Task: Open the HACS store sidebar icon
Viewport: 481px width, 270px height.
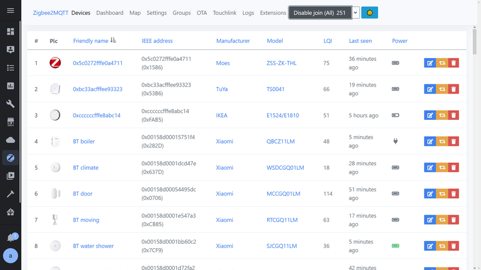Action: [10, 122]
